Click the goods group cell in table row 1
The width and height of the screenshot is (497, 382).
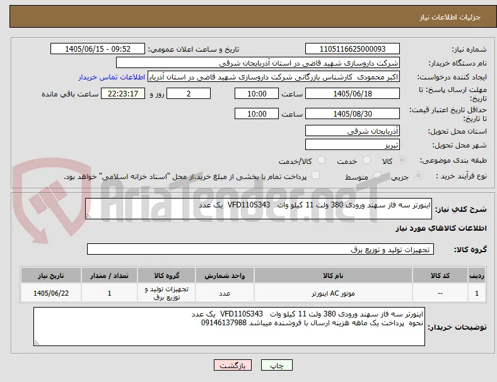[167, 293]
